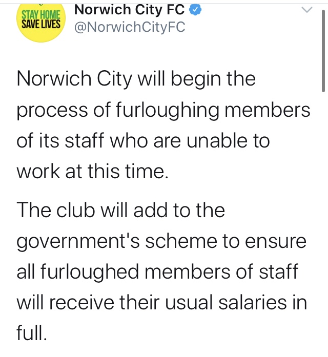This screenshot has width=328, height=357.
Task: Click the line 'all furloughed members of staff'
Action: pyautogui.click(x=157, y=273)
